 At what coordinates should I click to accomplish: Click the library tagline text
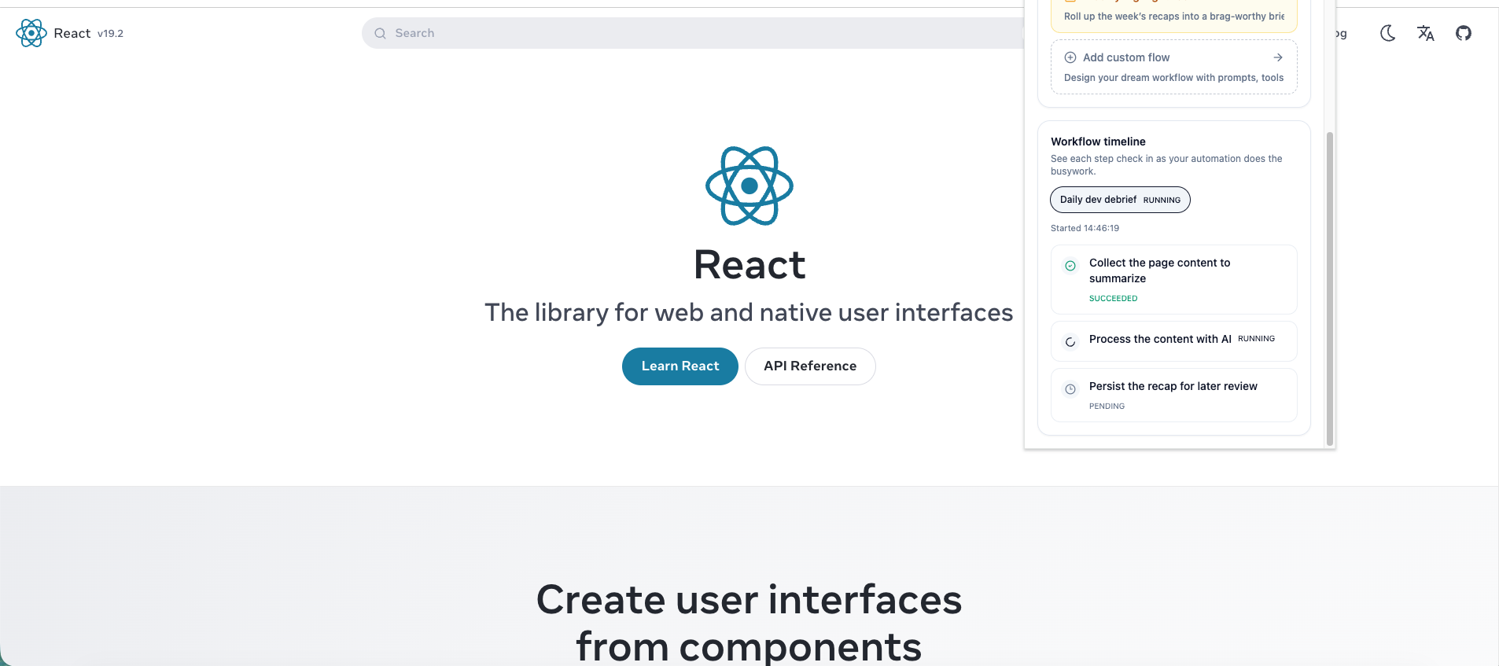pos(749,313)
